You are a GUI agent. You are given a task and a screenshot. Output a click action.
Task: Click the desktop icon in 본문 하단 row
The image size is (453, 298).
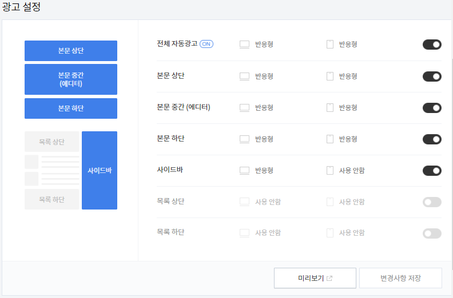(244, 139)
